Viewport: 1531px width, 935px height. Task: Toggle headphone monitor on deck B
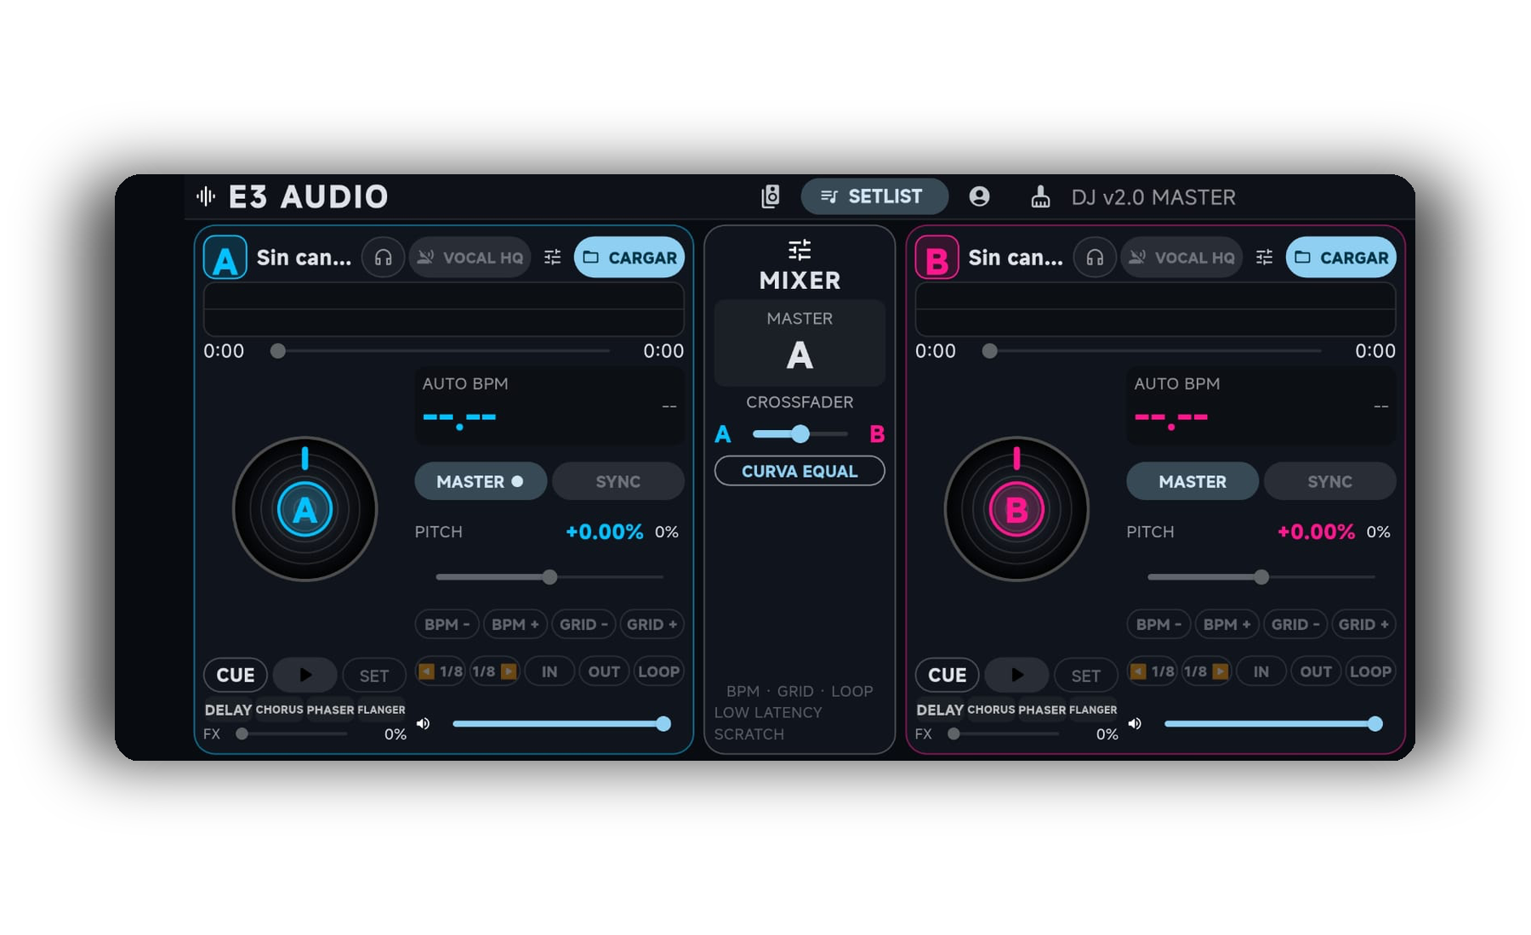1095,257
